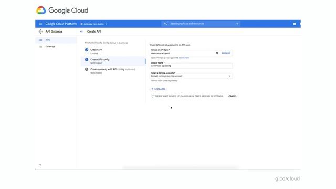
Task: Click the Google Cloud Platform title
Action: tap(61, 24)
